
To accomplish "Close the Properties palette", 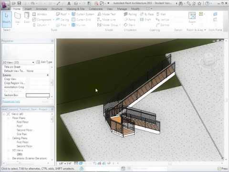I will coord(52,41).
